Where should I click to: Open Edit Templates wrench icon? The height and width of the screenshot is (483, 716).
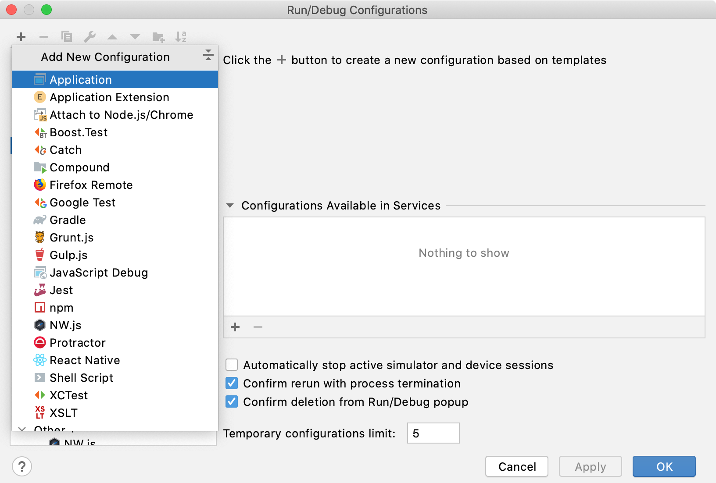click(x=89, y=37)
